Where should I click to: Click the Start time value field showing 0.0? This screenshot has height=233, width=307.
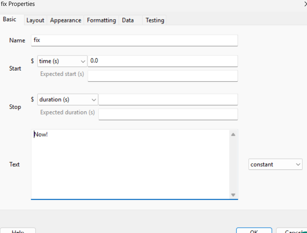(x=163, y=61)
